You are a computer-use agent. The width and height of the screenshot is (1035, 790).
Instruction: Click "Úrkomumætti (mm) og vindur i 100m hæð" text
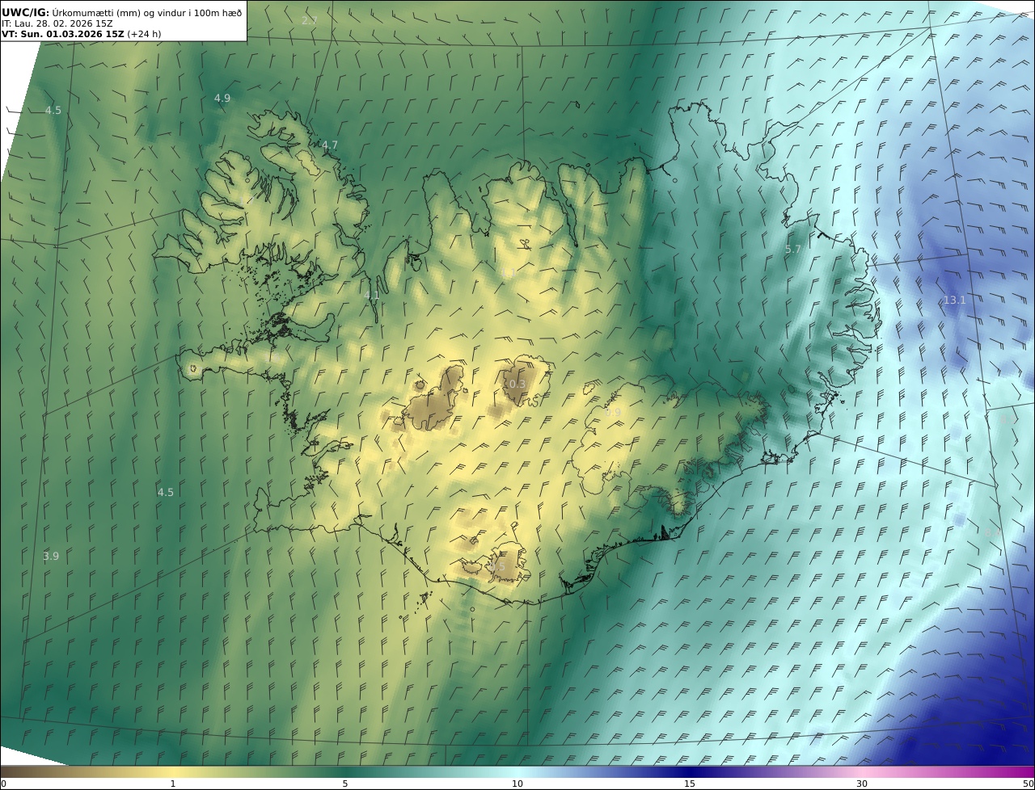[147, 12]
